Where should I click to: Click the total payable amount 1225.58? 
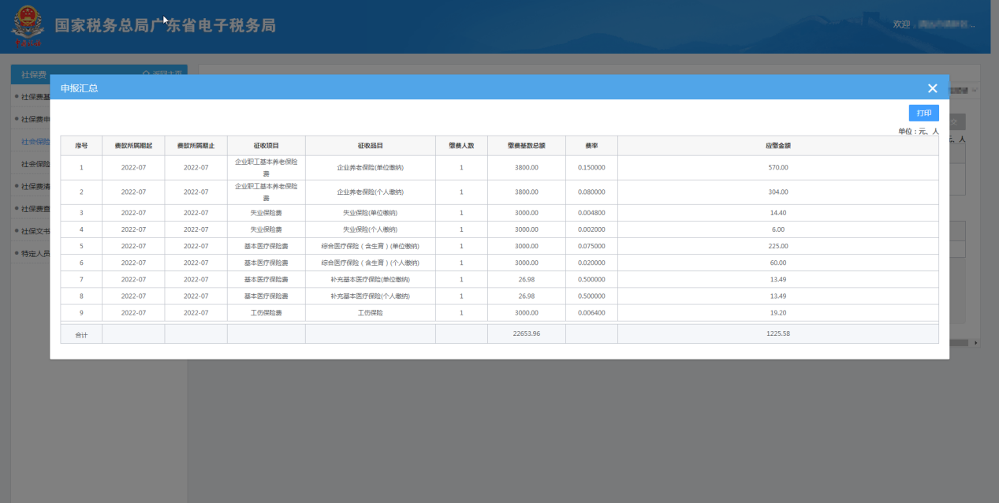click(x=777, y=334)
